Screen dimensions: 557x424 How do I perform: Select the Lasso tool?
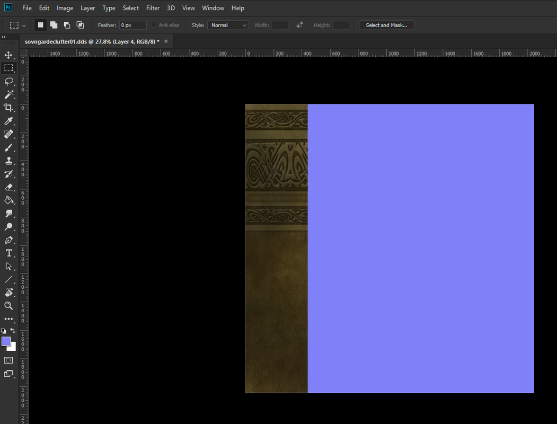(x=8, y=81)
